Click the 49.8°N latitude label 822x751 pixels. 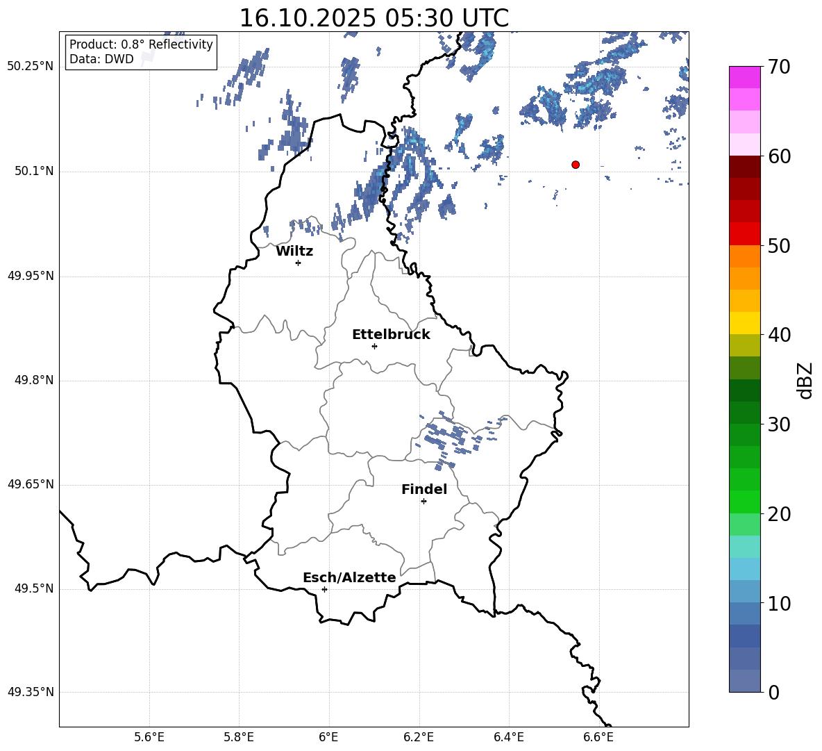34,380
